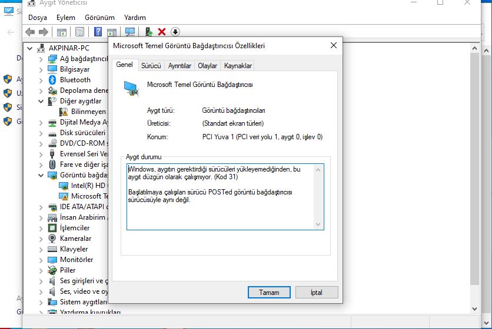The height and width of the screenshot is (329, 492).
Task: Click the Forward arrow in Device Manager toolbar
Action: (x=44, y=32)
